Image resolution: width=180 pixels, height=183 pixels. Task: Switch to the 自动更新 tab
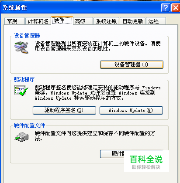pyautogui.click(x=133, y=21)
